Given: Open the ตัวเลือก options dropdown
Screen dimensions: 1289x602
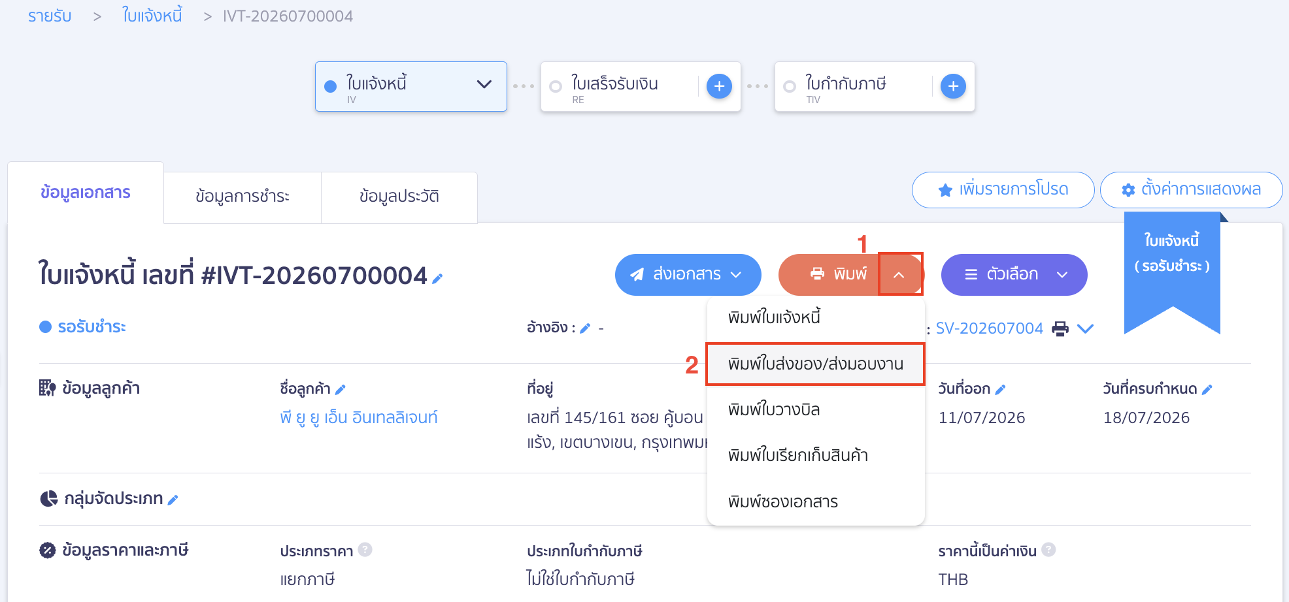Looking at the screenshot, I should 1014,275.
